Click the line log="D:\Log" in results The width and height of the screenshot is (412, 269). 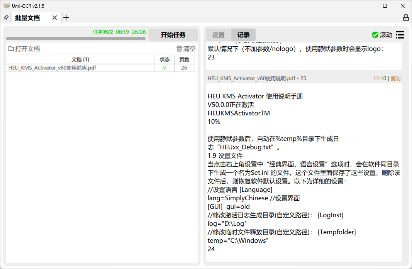tap(227, 223)
